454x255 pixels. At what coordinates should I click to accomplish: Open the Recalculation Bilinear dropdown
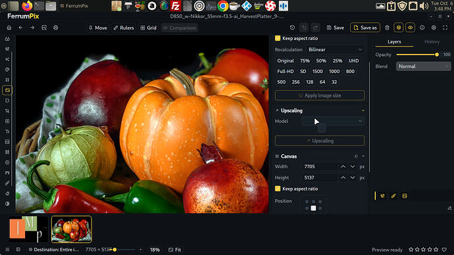(x=335, y=50)
